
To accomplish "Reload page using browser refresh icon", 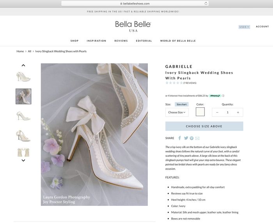I will coord(206,4).
